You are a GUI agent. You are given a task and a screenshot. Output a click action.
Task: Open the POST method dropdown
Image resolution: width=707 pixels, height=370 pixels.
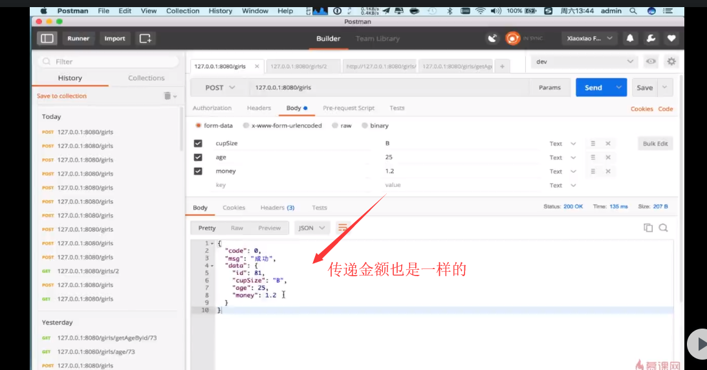(219, 87)
